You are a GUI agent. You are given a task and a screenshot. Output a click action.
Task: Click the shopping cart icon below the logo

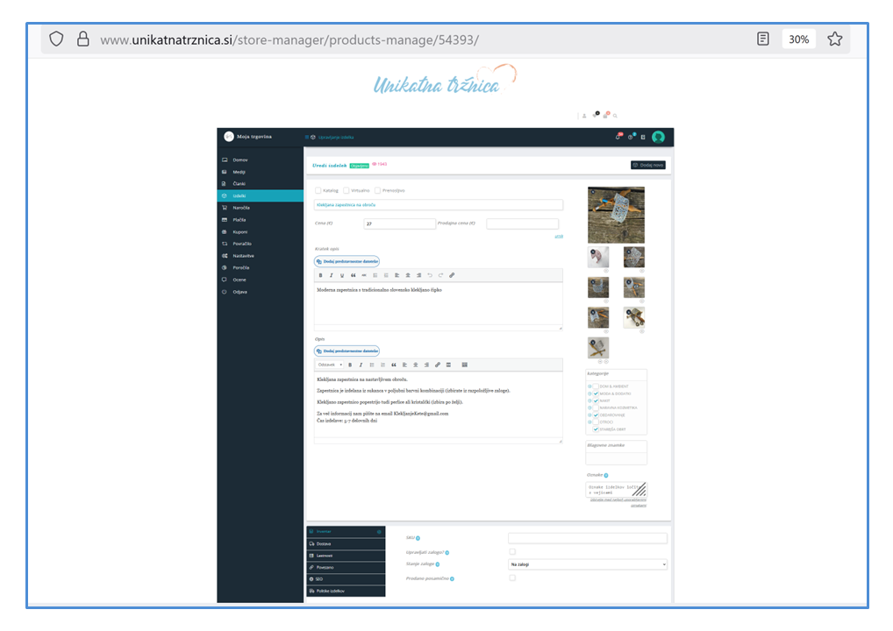tap(604, 115)
